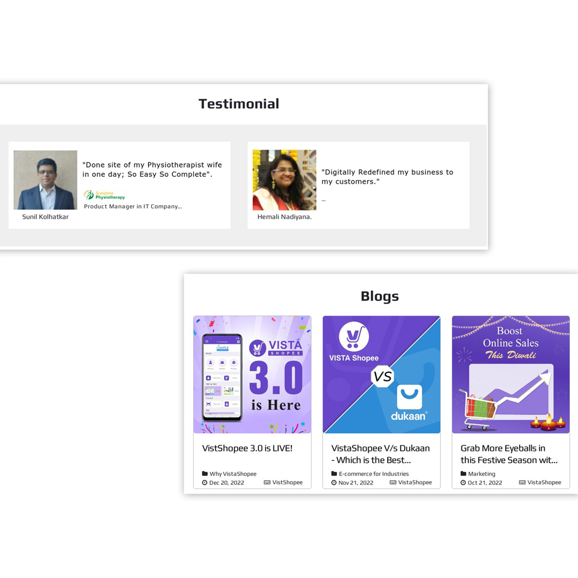Click the clock icon beside Nov 21, 2022
Viewport: 578px width, 578px height.
334,483
